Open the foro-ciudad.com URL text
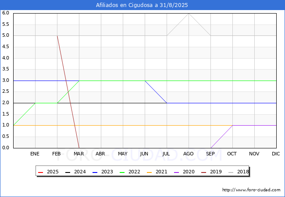The image size is (285, 197). [x=251, y=190]
